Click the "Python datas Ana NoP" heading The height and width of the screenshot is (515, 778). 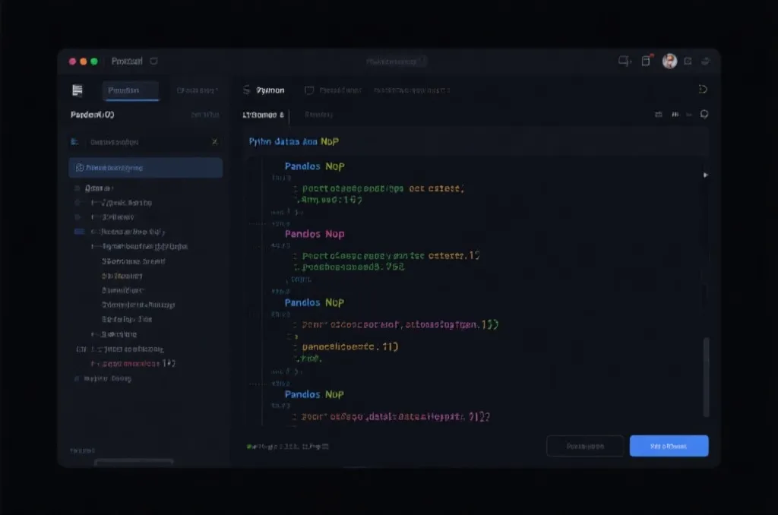coord(294,141)
